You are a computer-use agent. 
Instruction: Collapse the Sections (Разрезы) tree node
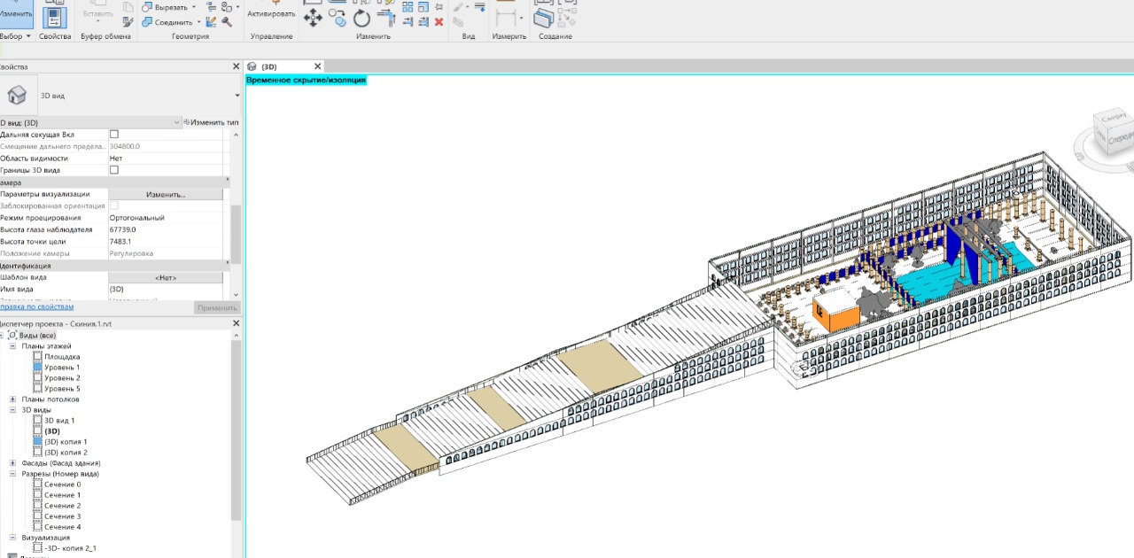coord(13,474)
